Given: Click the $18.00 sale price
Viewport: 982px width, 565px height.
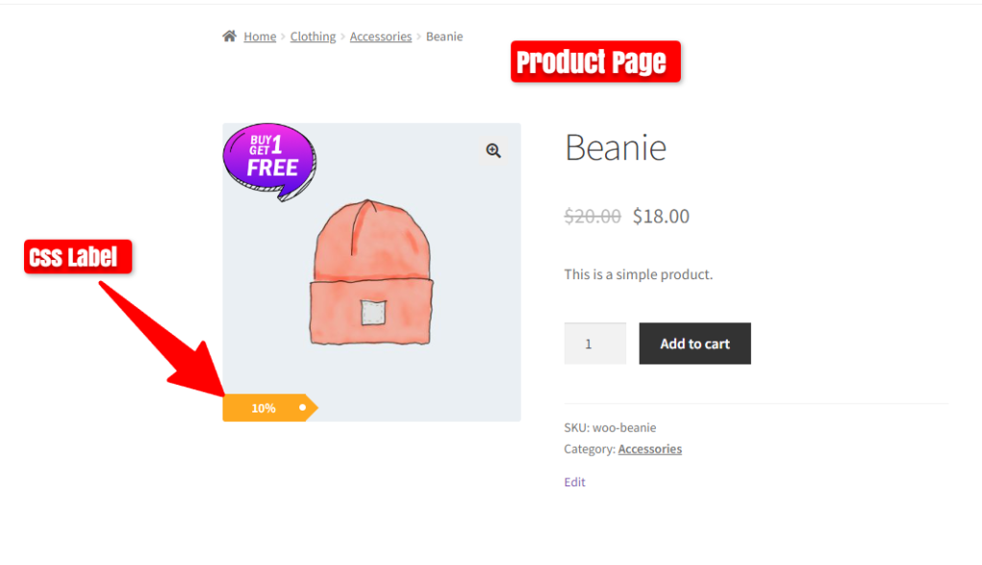Looking at the screenshot, I should click(x=660, y=216).
